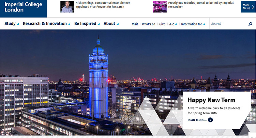This screenshot has width=256, height=138.
Task: Open the More News arrow button
Action: click(x=248, y=7)
